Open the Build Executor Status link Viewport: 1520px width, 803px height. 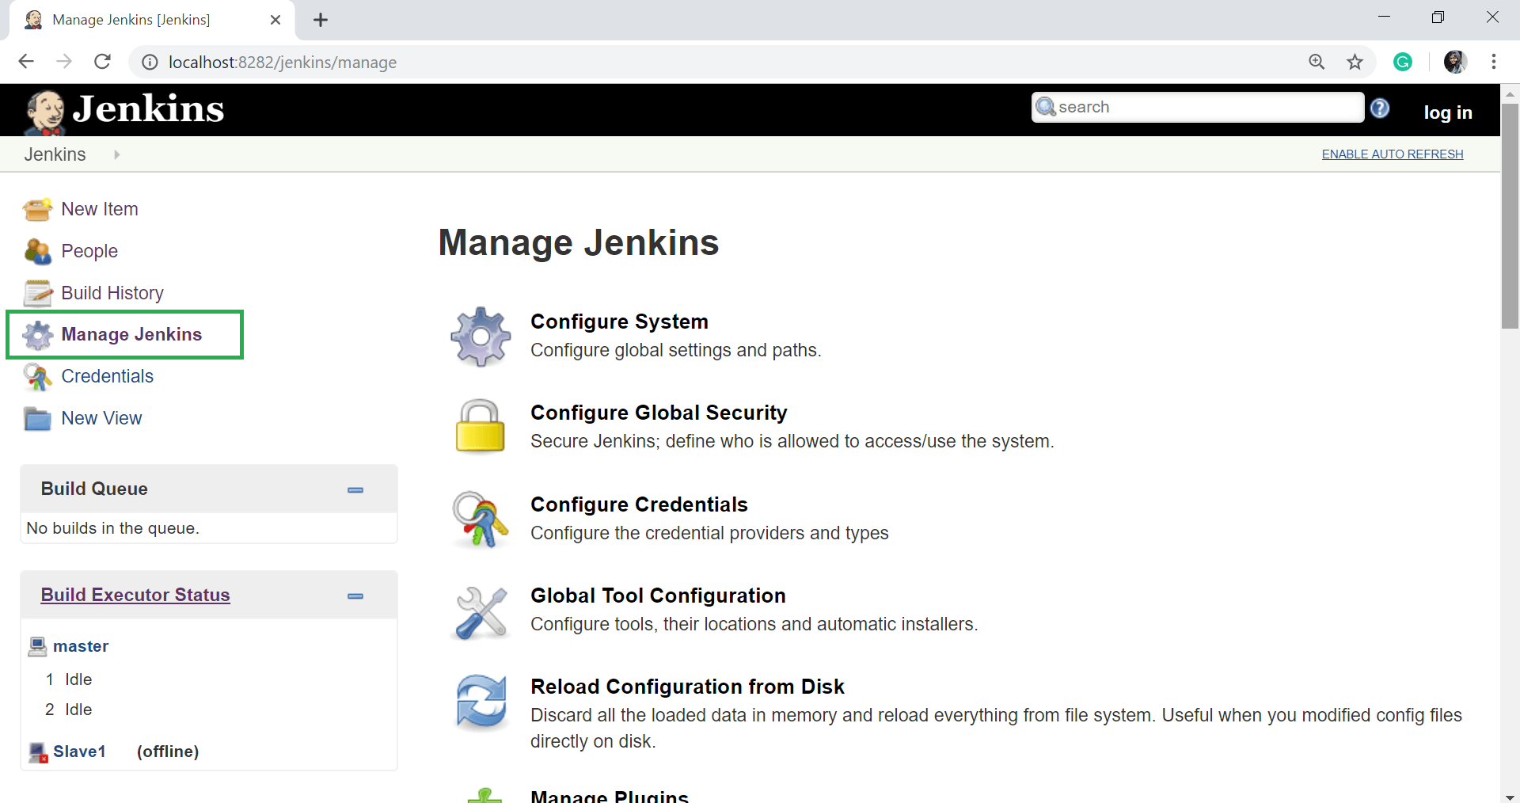[x=135, y=595]
